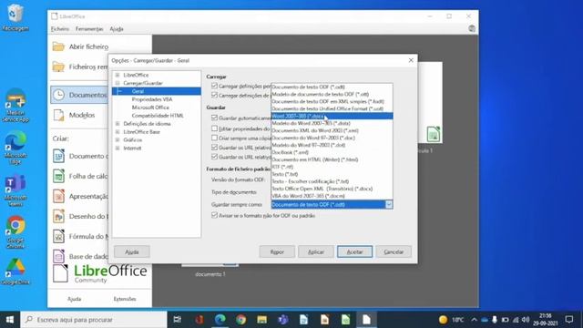Click the Impress Apresentação icon

tap(58, 196)
